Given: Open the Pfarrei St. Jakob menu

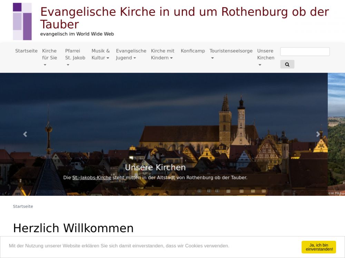Looking at the screenshot, I should 75,58.
